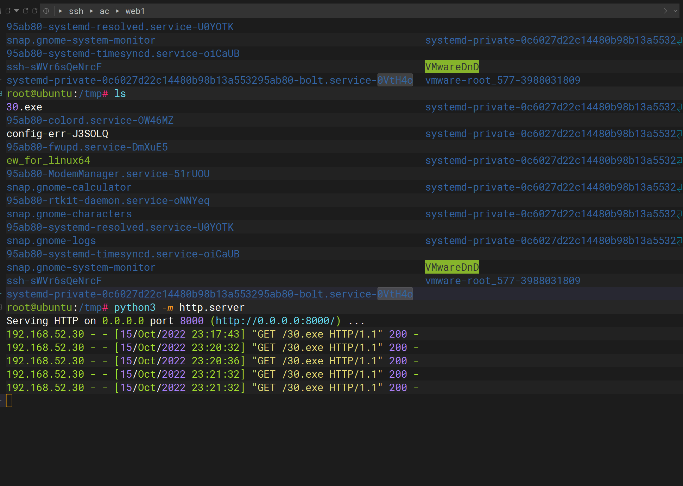The height and width of the screenshot is (486, 683).
Task: Select the ac breadcrumb item
Action: (x=105, y=11)
